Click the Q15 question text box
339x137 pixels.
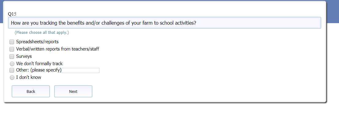(x=165, y=23)
